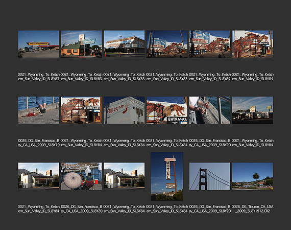Screen dimensions: 291x230
Task: Select the two-story corner building thumbnail
Action: tap(124, 44)
